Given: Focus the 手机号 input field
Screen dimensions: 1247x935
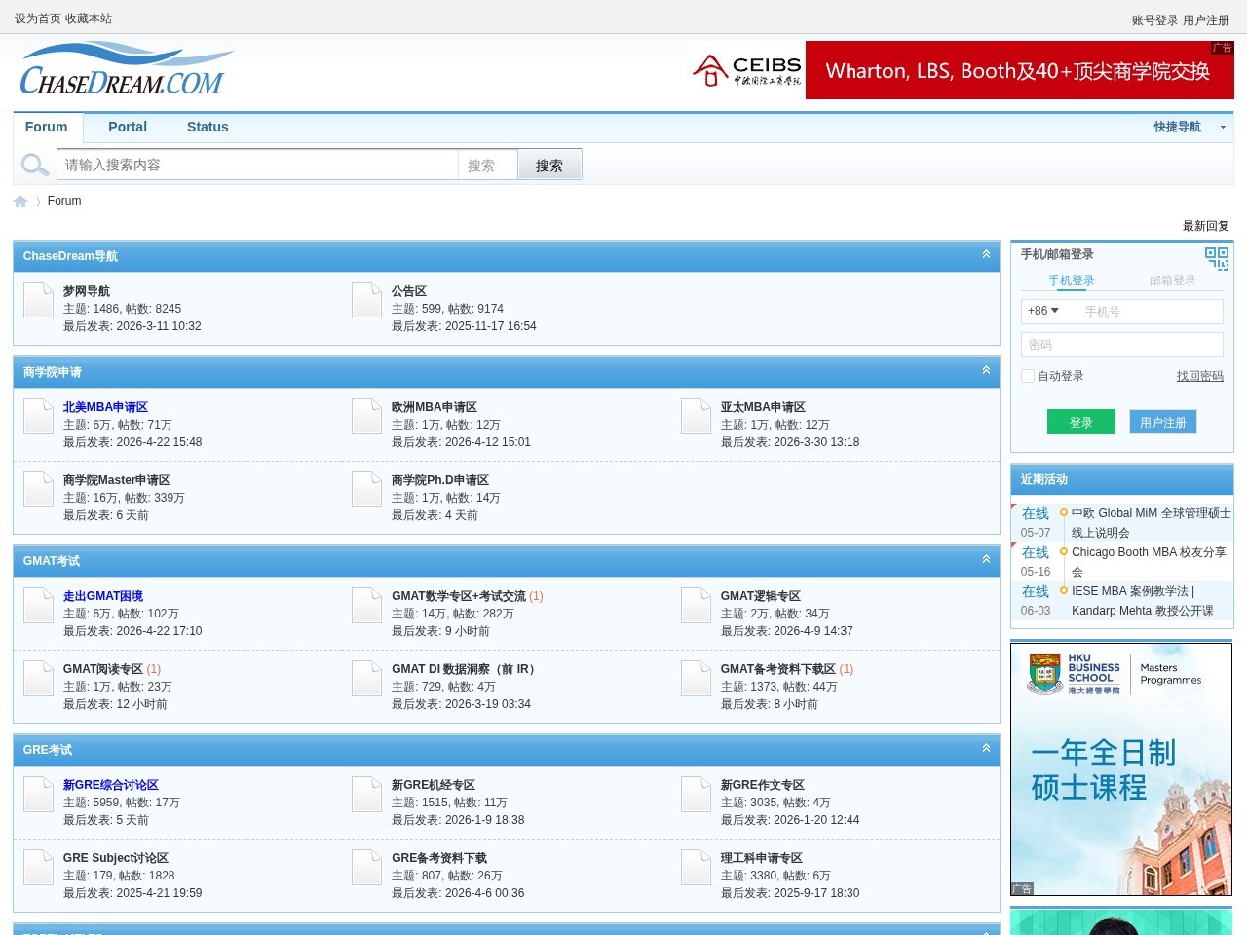Looking at the screenshot, I should 1150,311.
